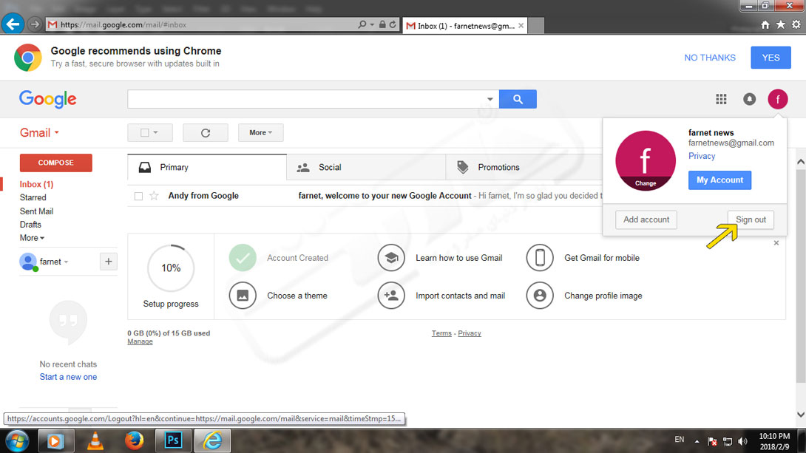This screenshot has width=806, height=453.
Task: Click the volume icon in system tray
Action: [x=742, y=441]
